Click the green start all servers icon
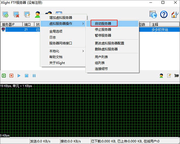Viewport: 180px width, 144px height. 4,75
